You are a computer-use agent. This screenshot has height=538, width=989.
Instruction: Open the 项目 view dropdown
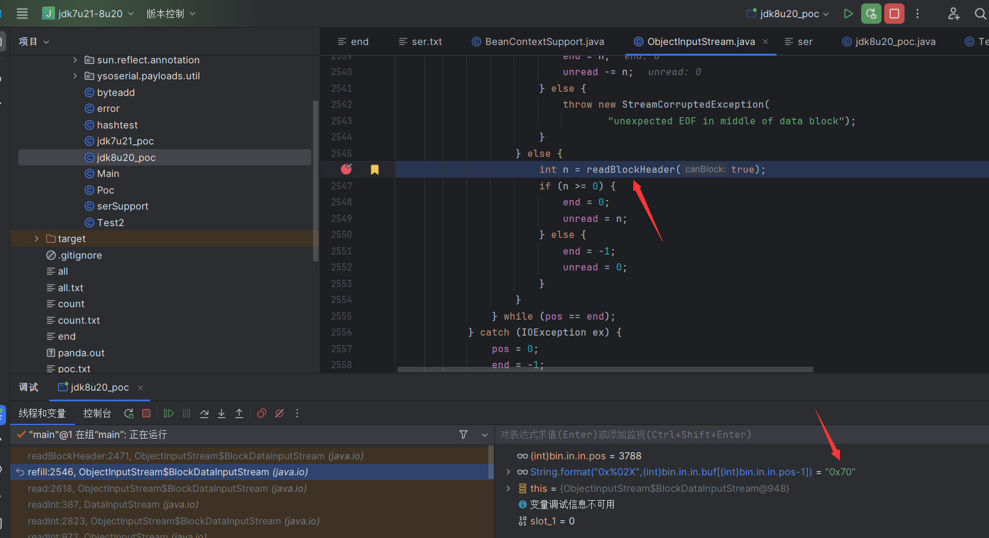point(34,41)
